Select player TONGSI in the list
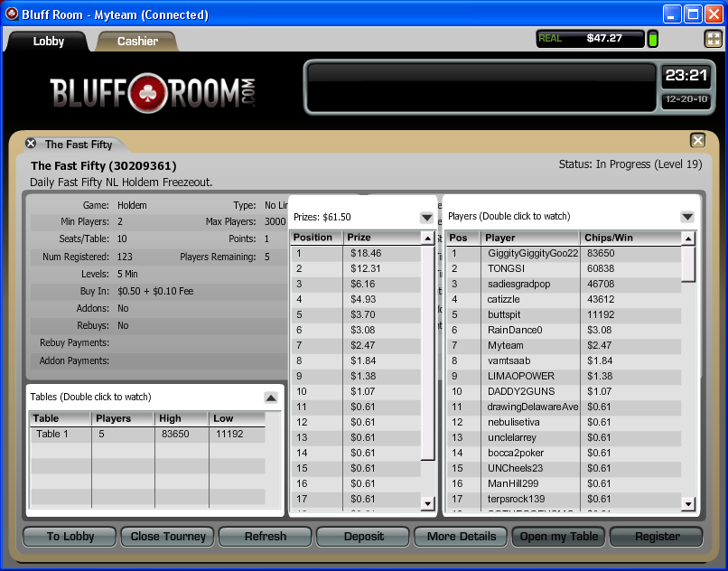Screen dimensions: 728x571 tap(564, 269)
